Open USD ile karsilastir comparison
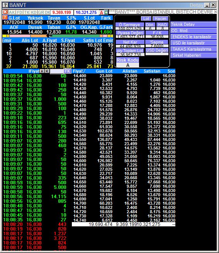 click(194, 43)
